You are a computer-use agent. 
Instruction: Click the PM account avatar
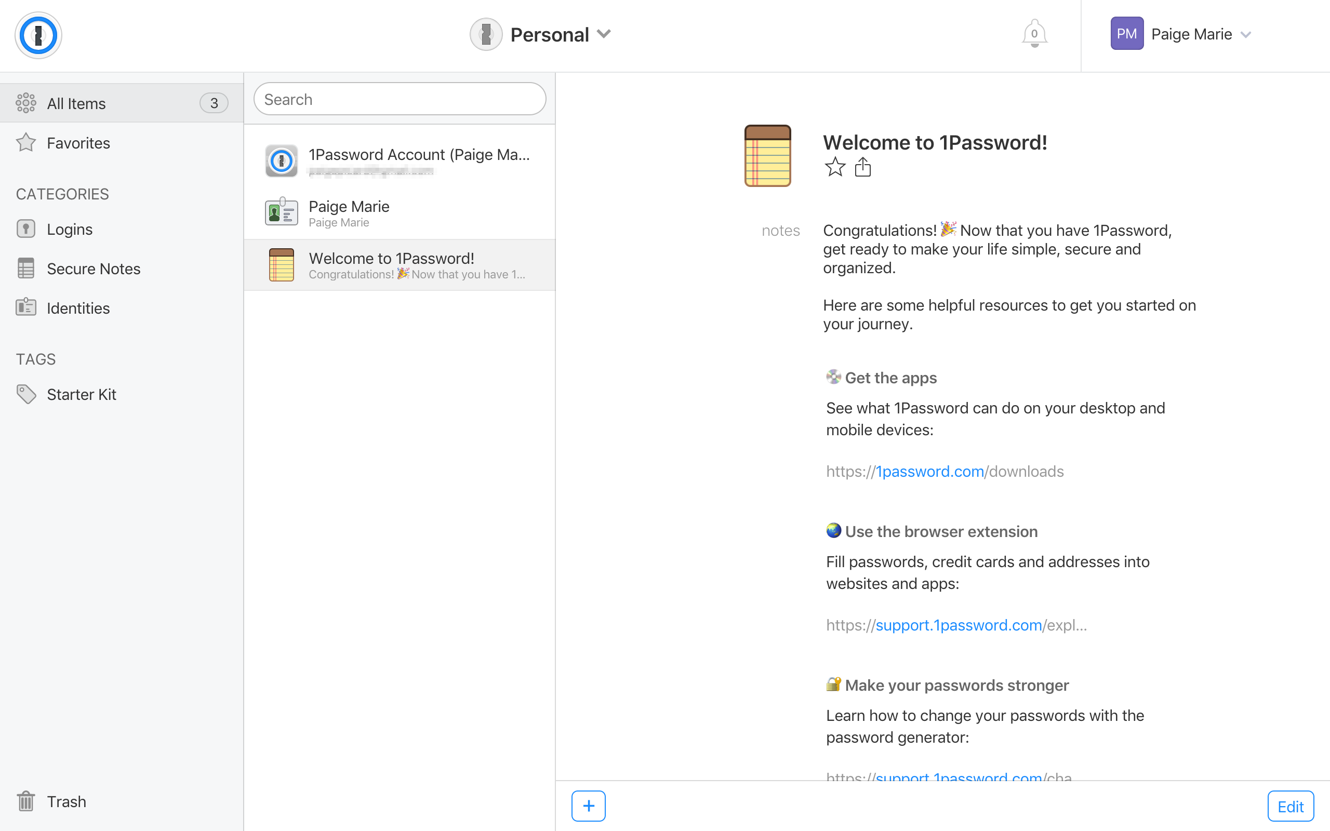(1127, 34)
